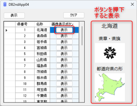Viewport: 137px width, 106px height.
Task: Click the 画像表示ボタン column header
Action: (x=64, y=24)
